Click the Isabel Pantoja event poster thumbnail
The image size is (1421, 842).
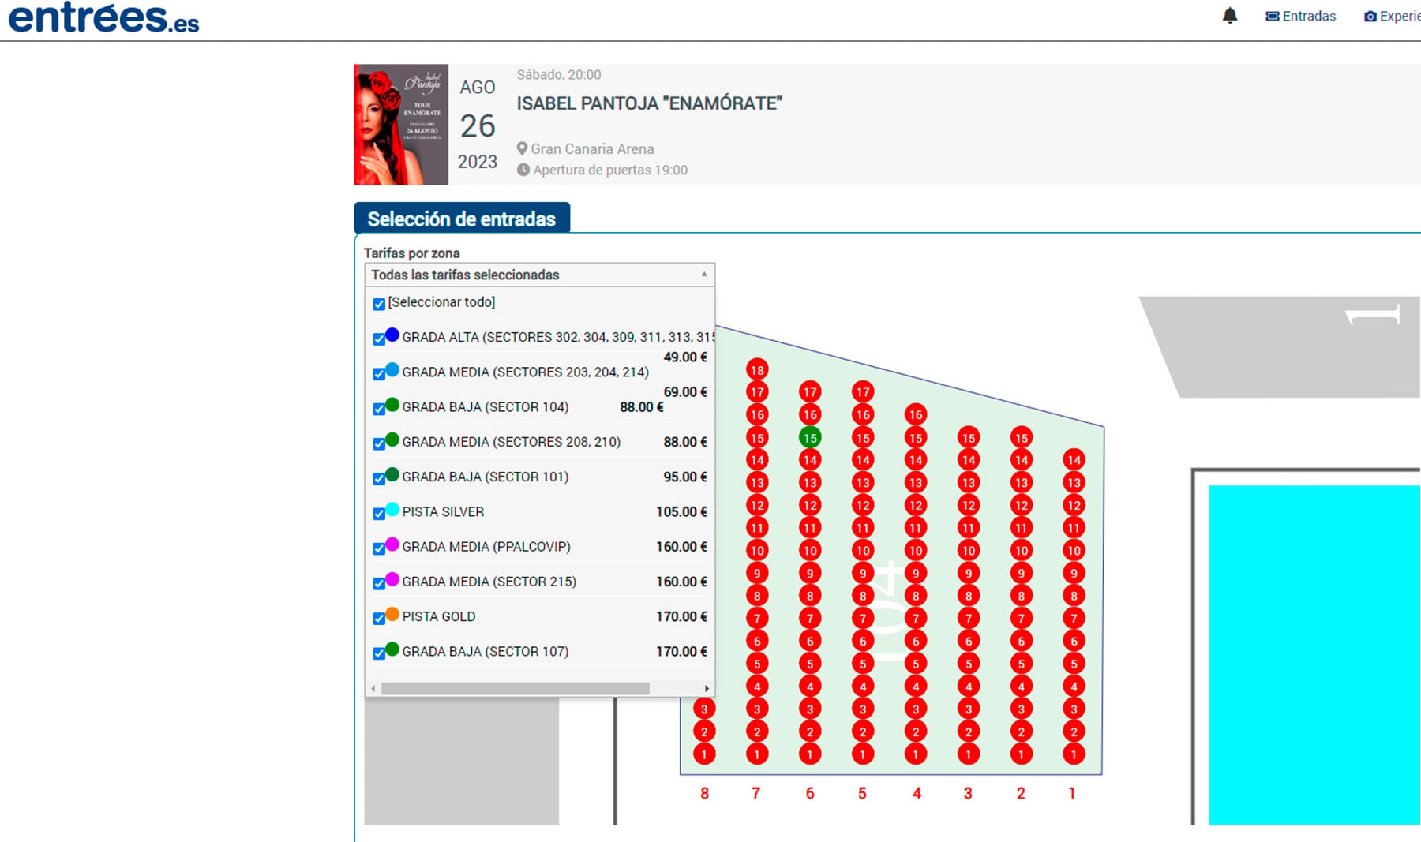401,125
